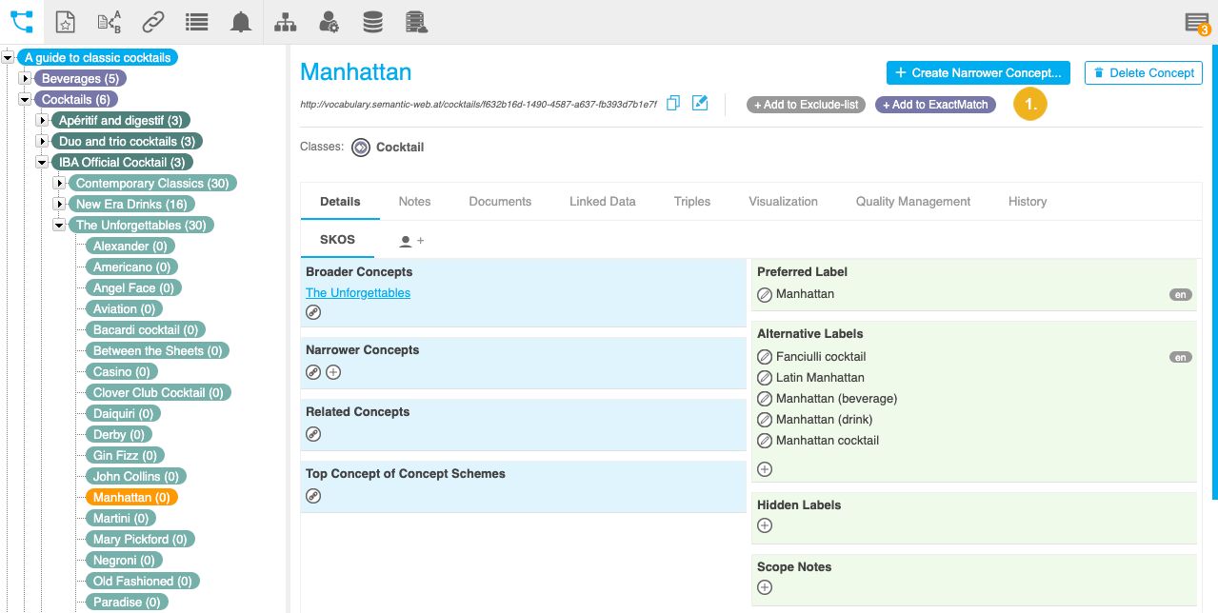Click the bell notifications icon

click(241, 22)
